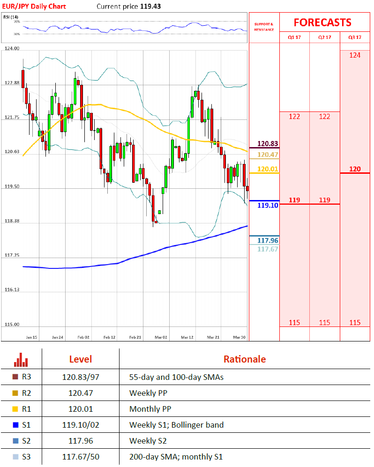Select the 'Q2 17' forecast column header
374x467 pixels.
click(x=324, y=37)
